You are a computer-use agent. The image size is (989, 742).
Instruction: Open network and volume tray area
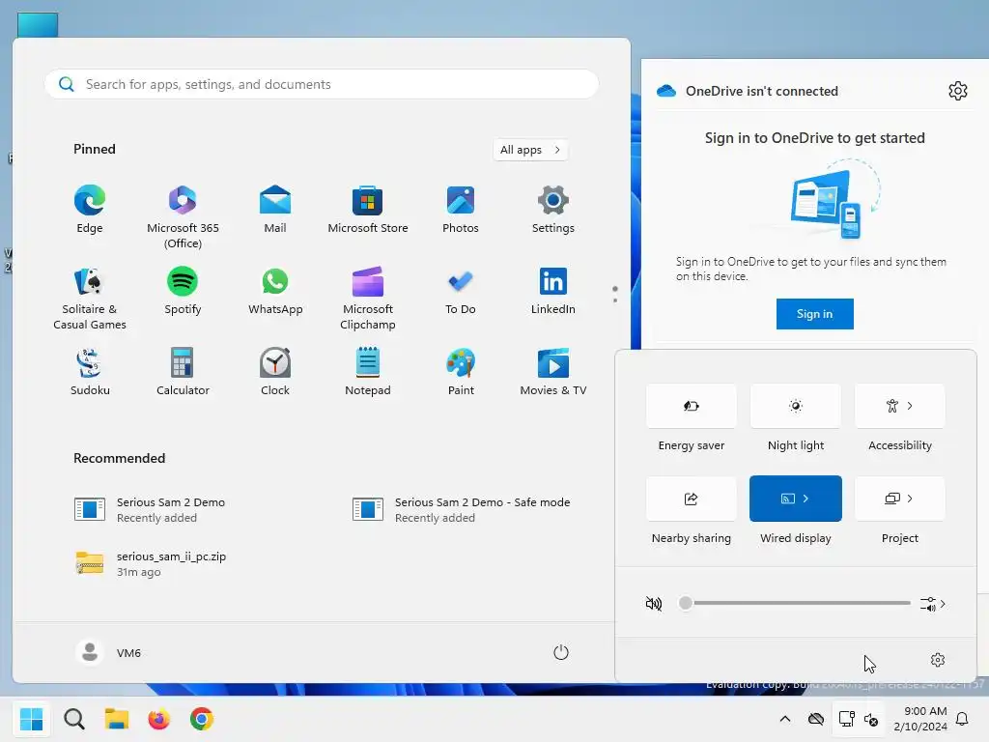pyautogui.click(x=859, y=719)
